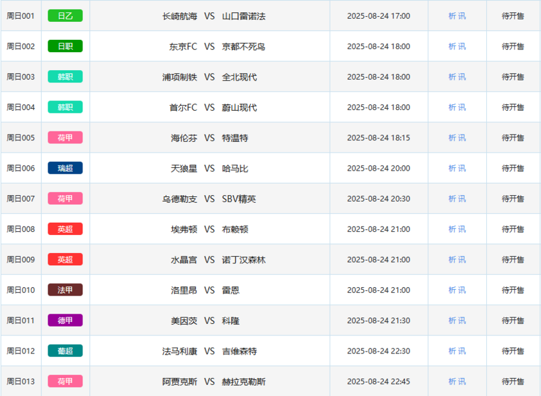Select the 瑞超 league badge
Screen dimensions: 541x396
pyautogui.click(x=65, y=168)
